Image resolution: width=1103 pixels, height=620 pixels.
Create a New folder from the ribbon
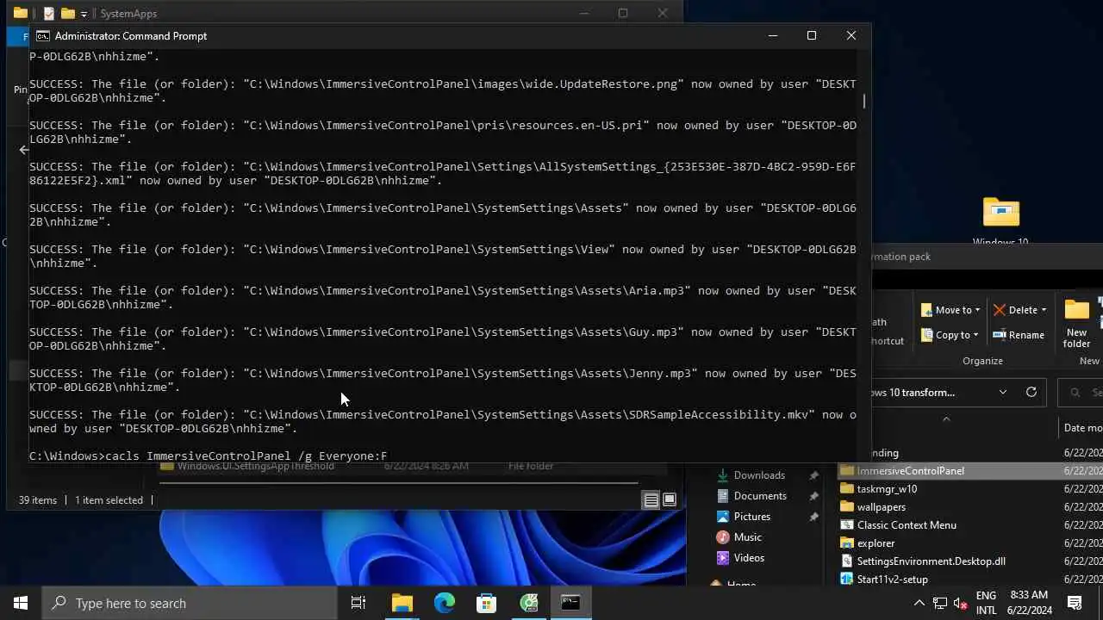click(1076, 324)
